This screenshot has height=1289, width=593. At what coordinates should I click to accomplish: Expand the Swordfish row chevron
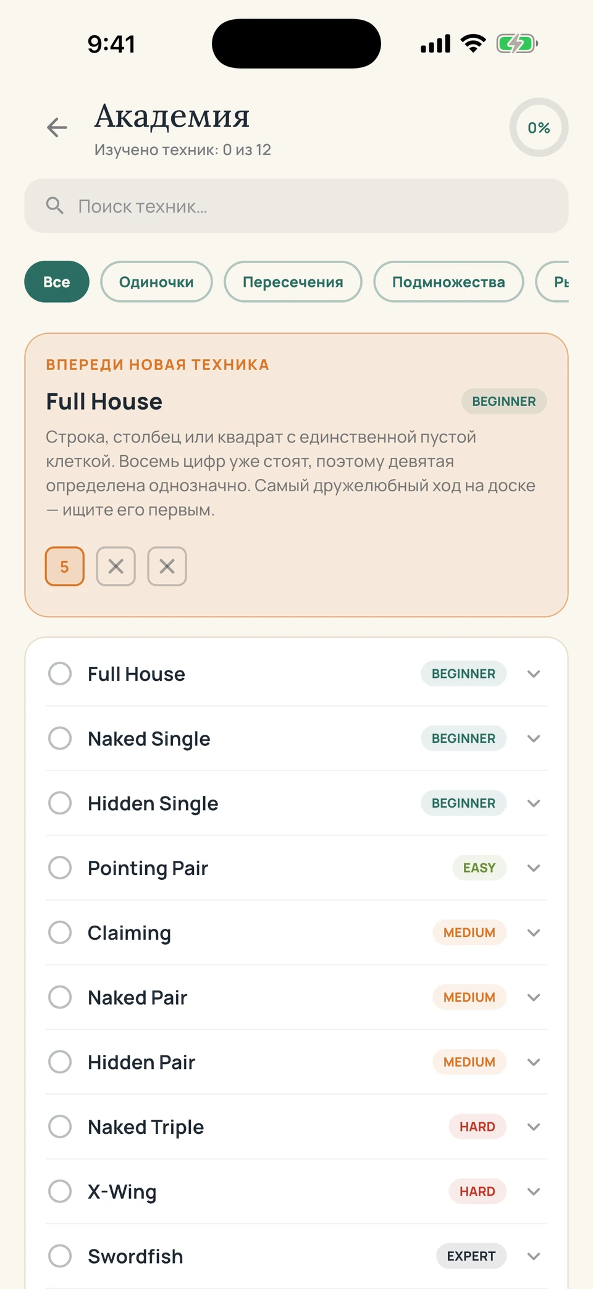(534, 1256)
